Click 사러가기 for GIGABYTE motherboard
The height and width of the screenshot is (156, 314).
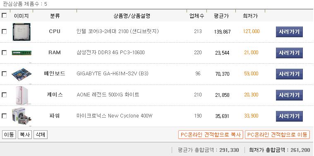[289, 74]
